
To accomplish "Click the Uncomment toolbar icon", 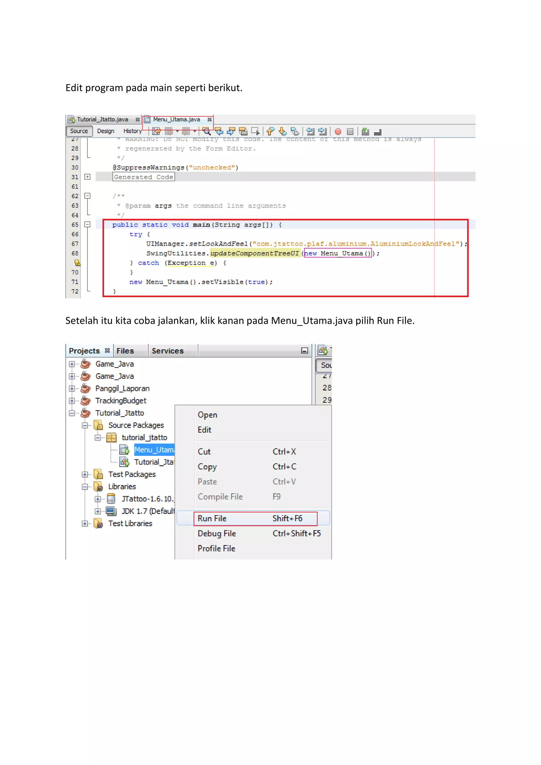I will click(378, 132).
